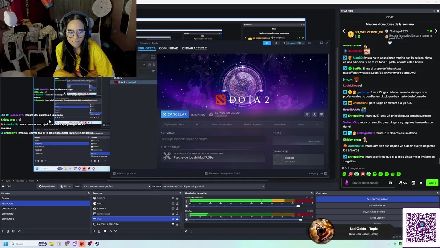Open the chat shop storefront icon

(413, 183)
